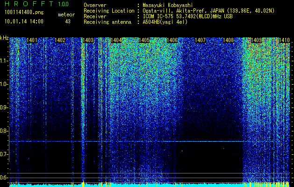Click the 0.8 frequency axis label
The image size is (294, 187).
(3, 131)
